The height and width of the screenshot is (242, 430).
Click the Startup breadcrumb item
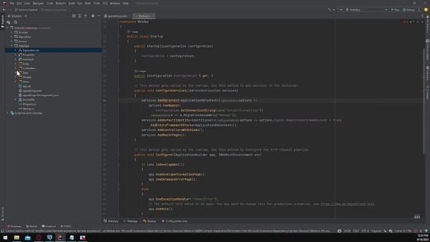click(x=149, y=221)
